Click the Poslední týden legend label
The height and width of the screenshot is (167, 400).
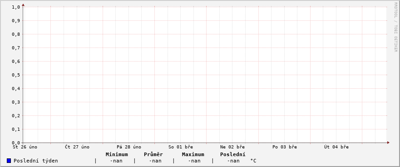(36, 161)
